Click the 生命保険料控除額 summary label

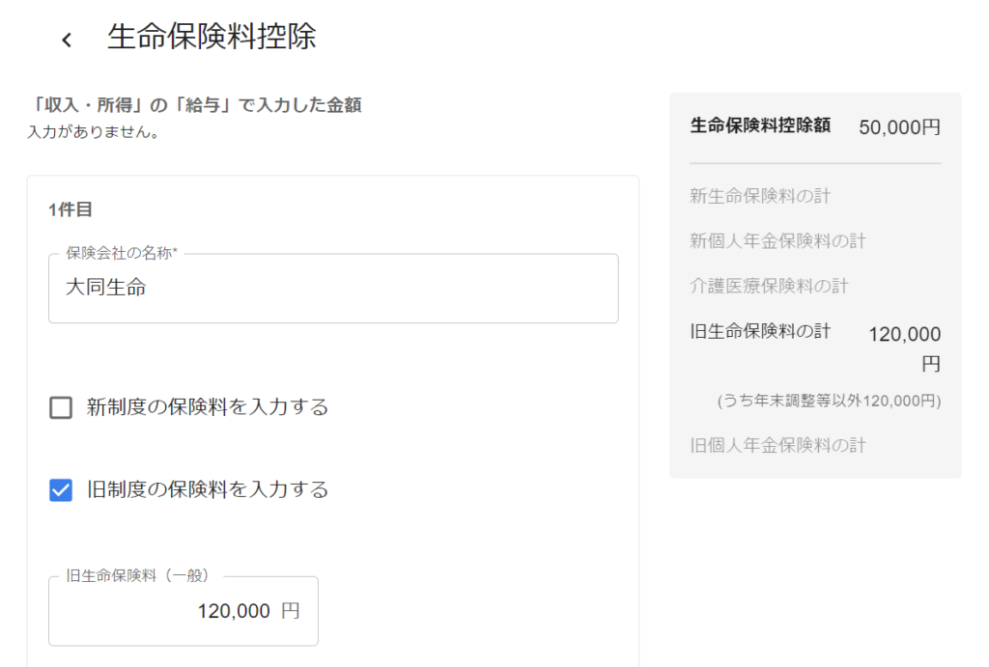click(x=760, y=125)
